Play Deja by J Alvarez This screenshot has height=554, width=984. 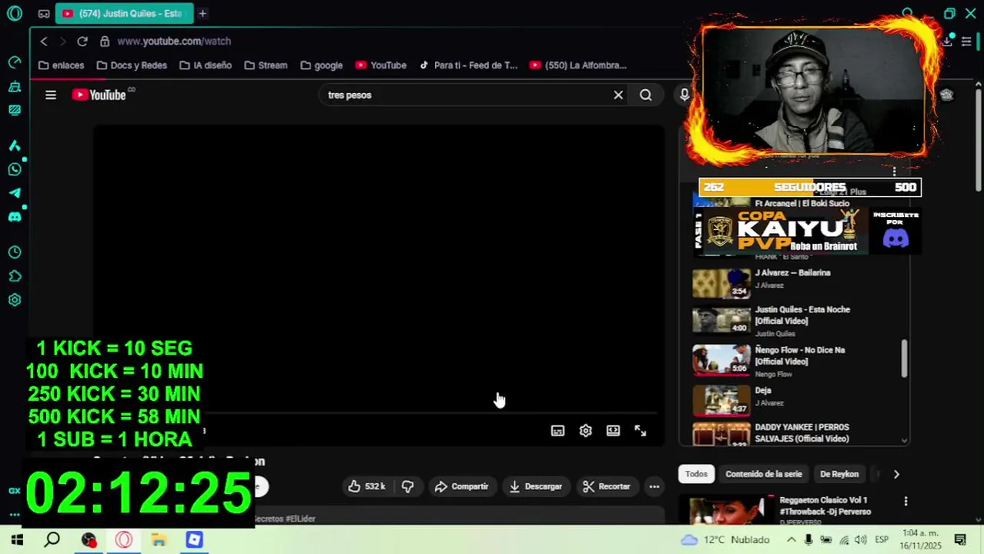pyautogui.click(x=763, y=390)
